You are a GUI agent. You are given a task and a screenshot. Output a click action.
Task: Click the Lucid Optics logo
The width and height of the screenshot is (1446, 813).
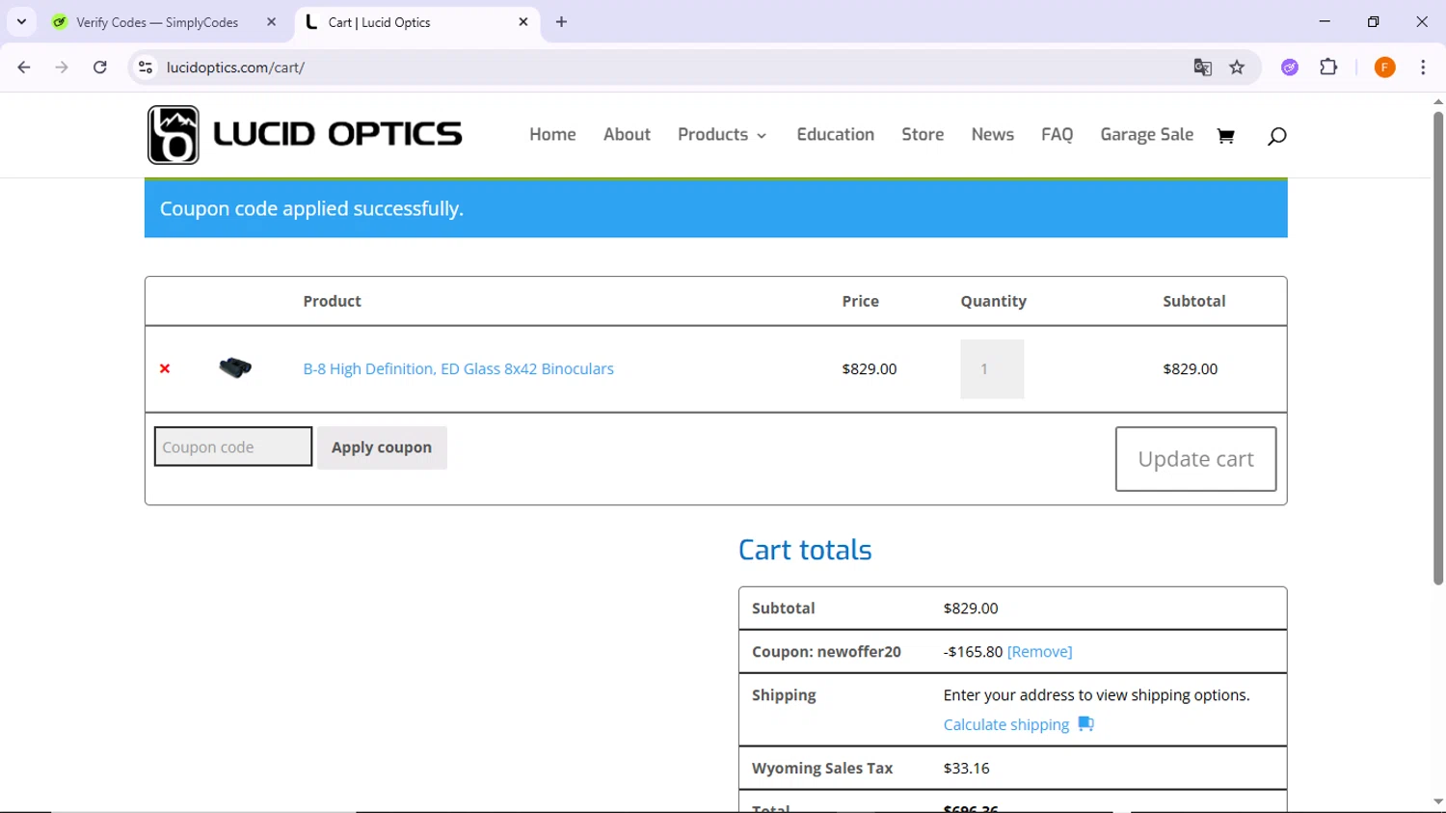[305, 135]
